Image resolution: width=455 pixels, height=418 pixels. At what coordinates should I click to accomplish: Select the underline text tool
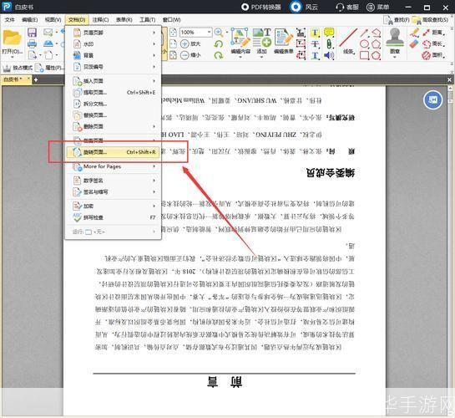coord(315,55)
